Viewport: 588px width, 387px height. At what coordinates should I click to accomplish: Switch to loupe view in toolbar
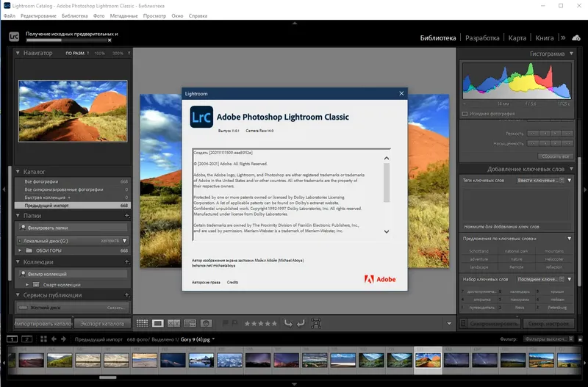[158, 323]
